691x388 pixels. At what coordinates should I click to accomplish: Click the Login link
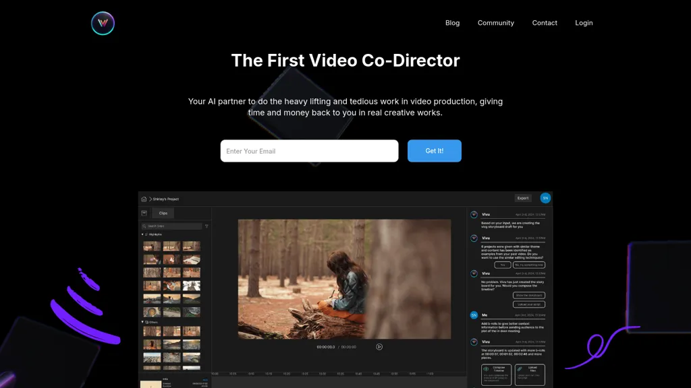point(584,23)
